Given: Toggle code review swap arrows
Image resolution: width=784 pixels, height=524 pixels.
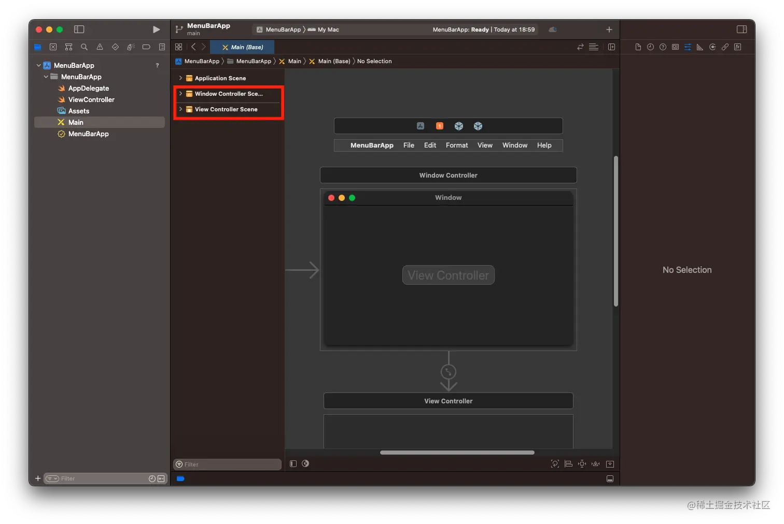Looking at the screenshot, I should click(x=580, y=47).
